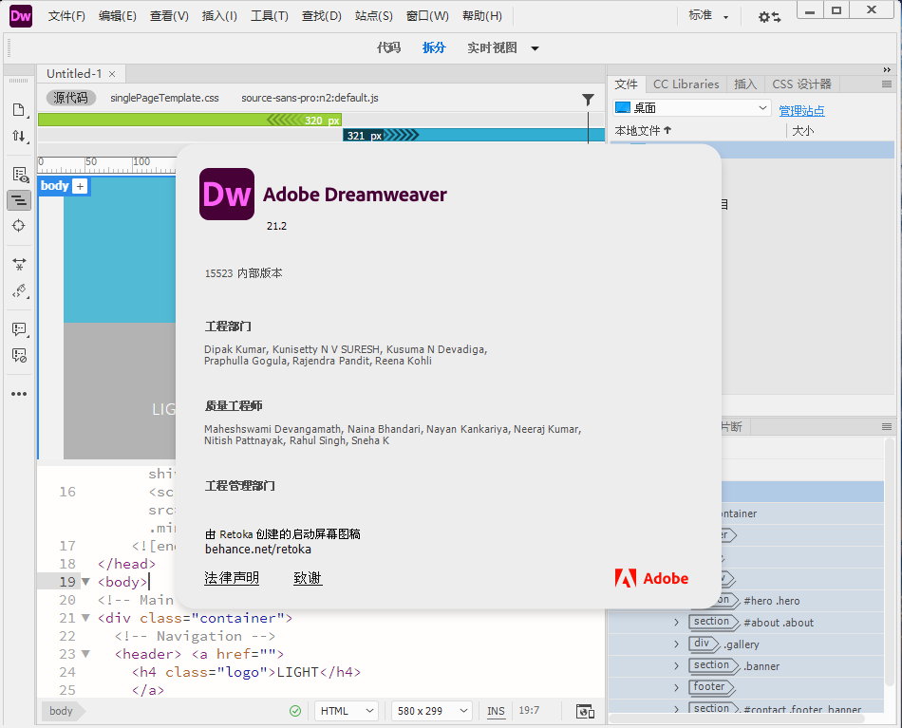The image size is (902, 728).
Task: Open the source-sans-pro:n2:default.js related file
Action: click(310, 98)
